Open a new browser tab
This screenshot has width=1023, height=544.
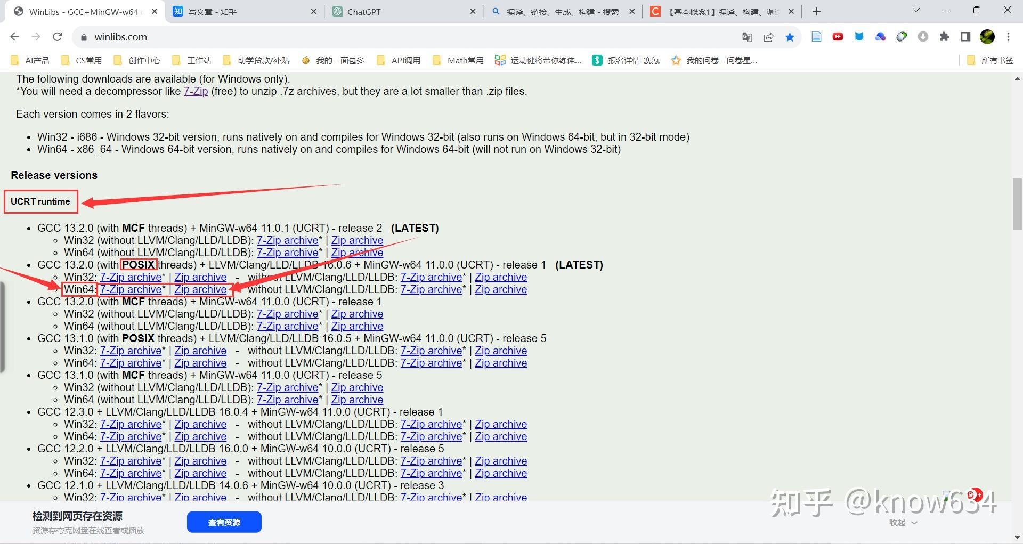[816, 11]
